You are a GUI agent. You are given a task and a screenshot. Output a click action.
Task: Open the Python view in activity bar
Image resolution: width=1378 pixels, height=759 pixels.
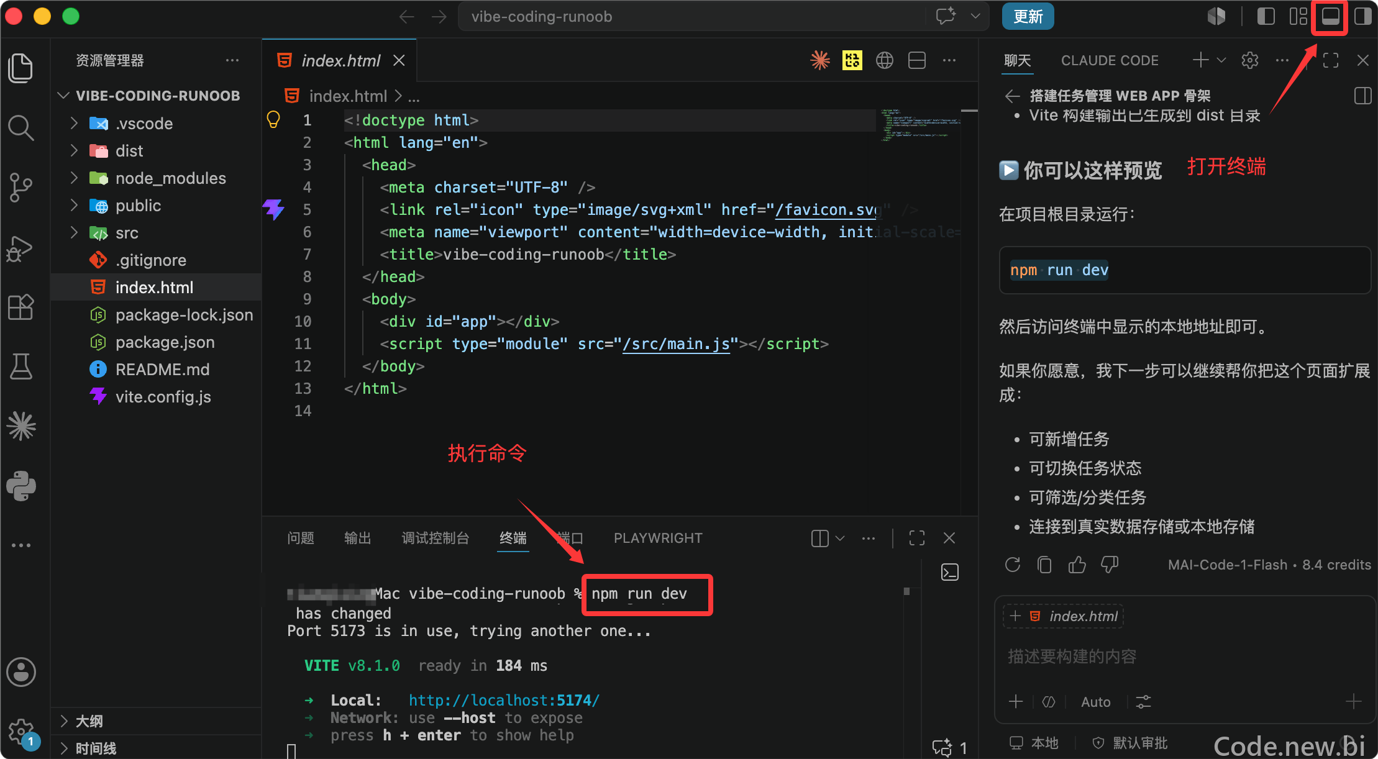point(21,486)
